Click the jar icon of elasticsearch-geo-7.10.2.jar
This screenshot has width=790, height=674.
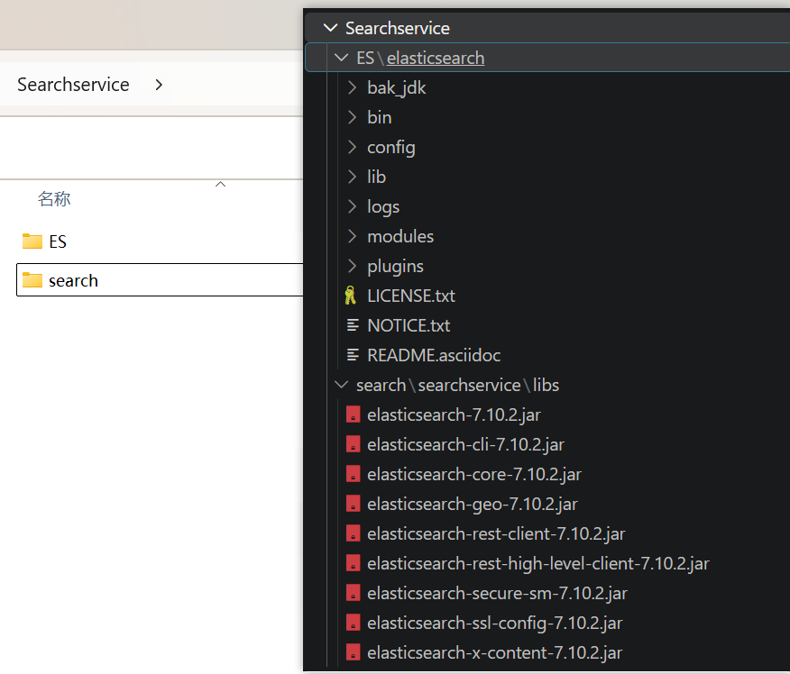[354, 504]
